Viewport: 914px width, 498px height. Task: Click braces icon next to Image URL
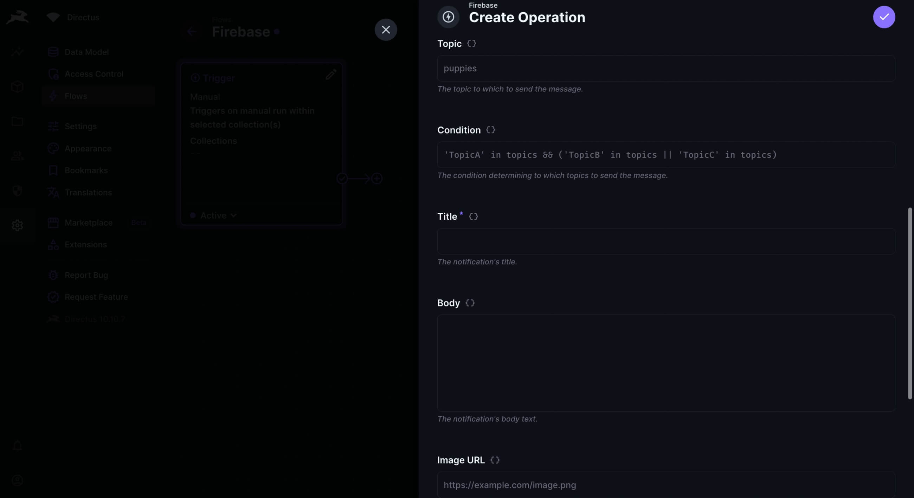pos(495,460)
